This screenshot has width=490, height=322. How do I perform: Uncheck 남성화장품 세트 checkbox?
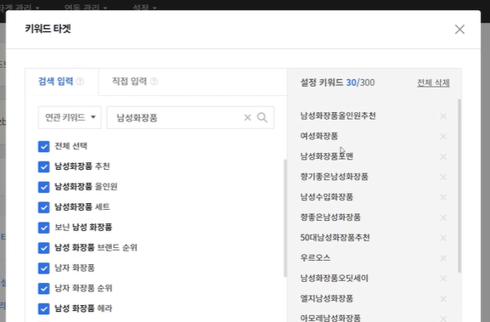pos(44,207)
